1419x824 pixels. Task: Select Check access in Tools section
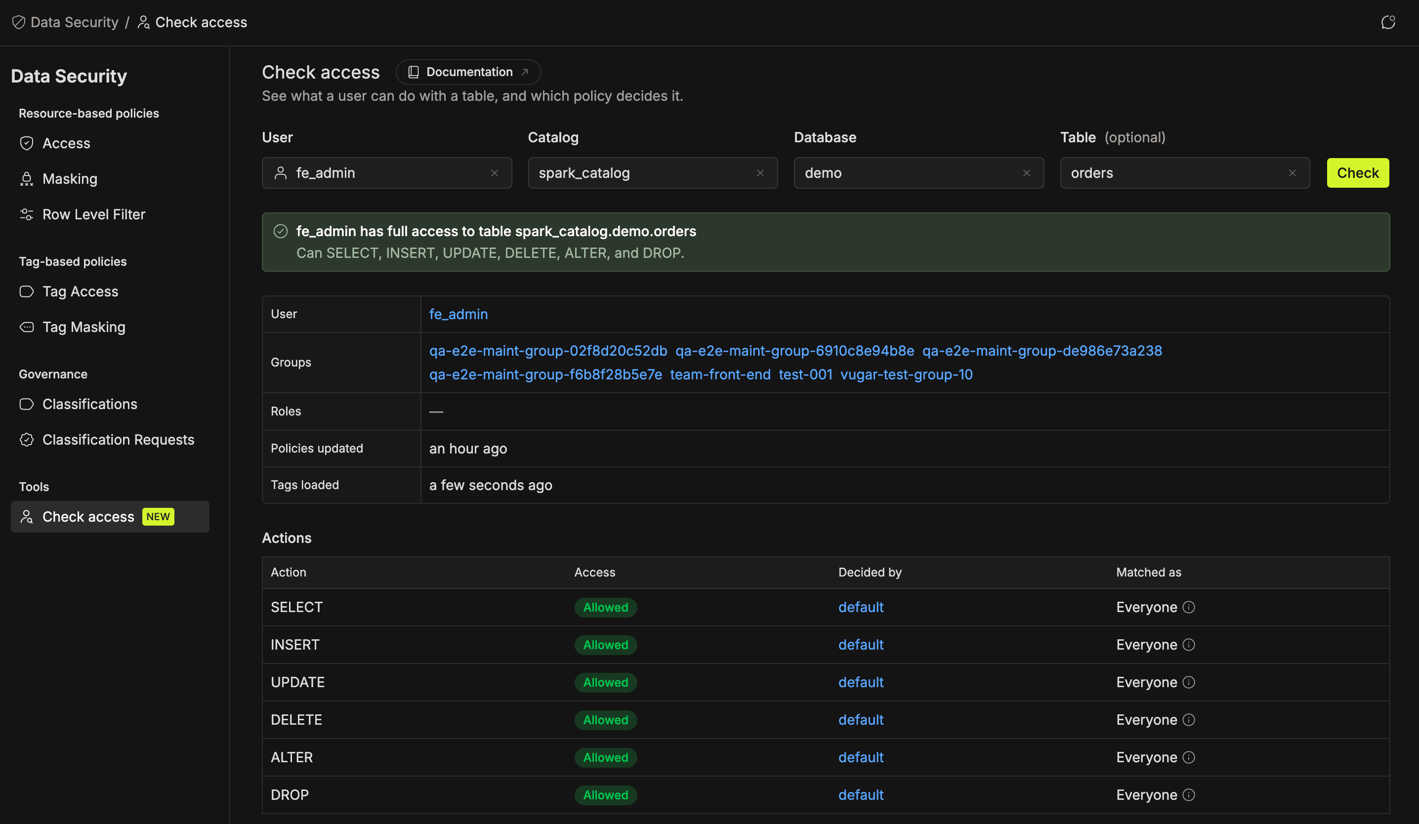pyautogui.click(x=110, y=517)
